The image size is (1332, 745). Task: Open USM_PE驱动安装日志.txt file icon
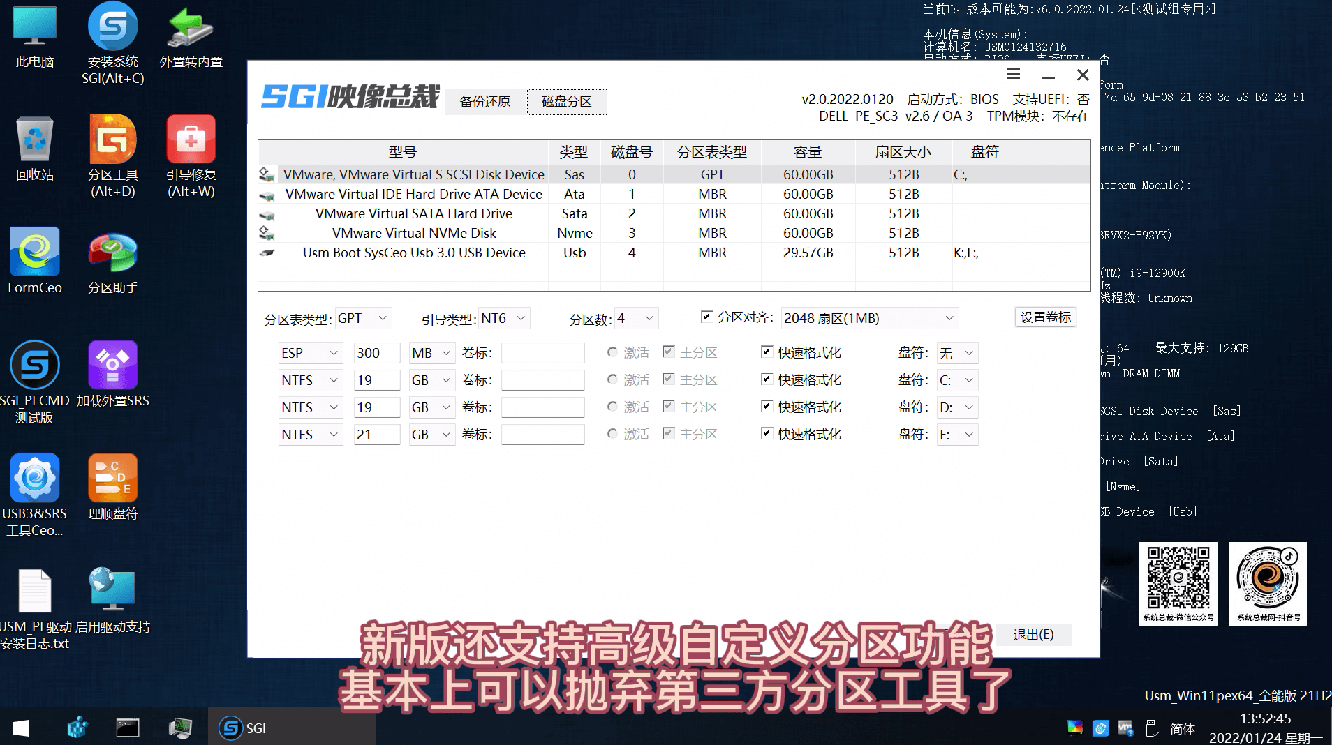coord(35,608)
